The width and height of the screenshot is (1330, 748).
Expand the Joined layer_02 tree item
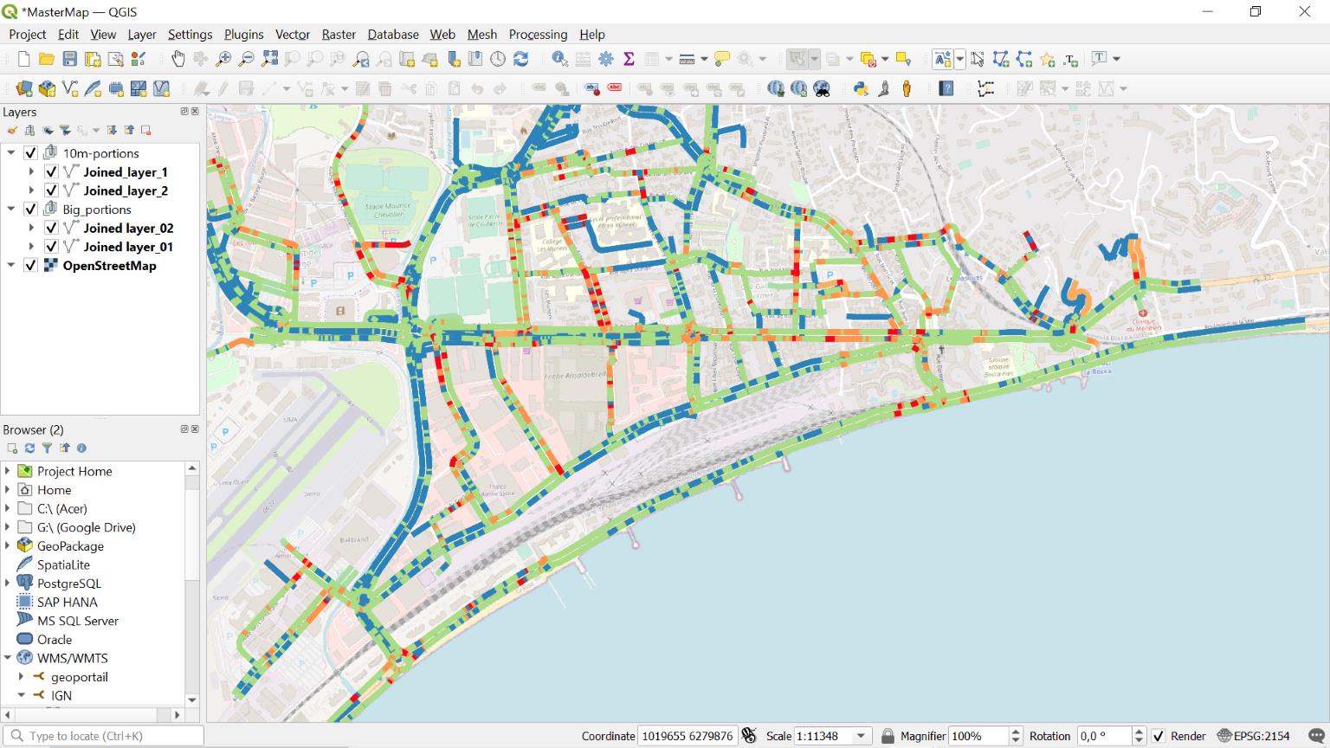pos(32,228)
